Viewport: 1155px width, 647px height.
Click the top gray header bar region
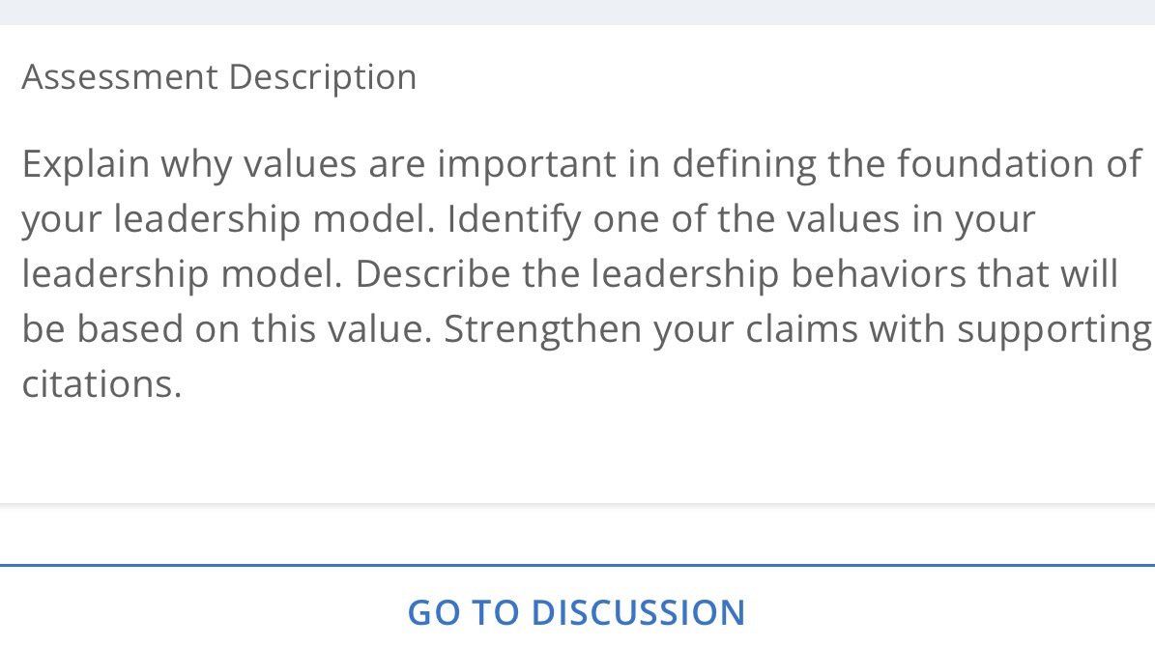click(576, 10)
